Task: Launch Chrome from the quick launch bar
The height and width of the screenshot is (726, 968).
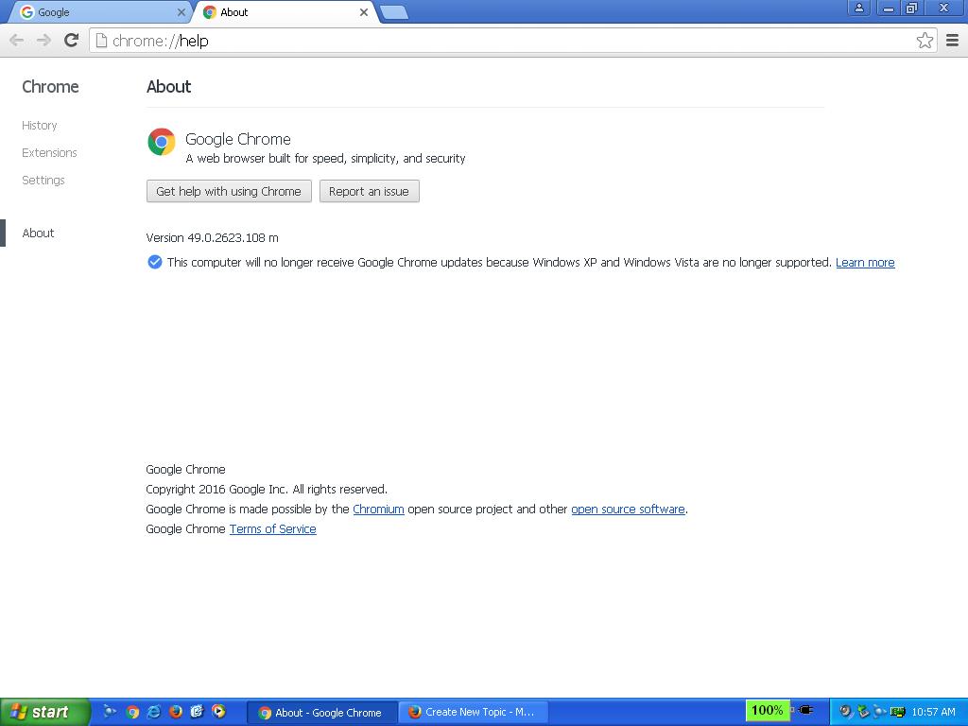Action: click(x=132, y=712)
